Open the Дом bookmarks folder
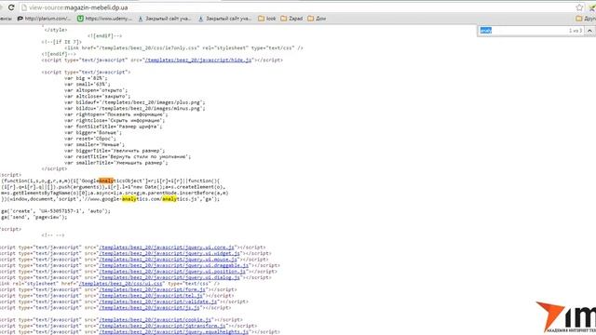 click(317, 19)
